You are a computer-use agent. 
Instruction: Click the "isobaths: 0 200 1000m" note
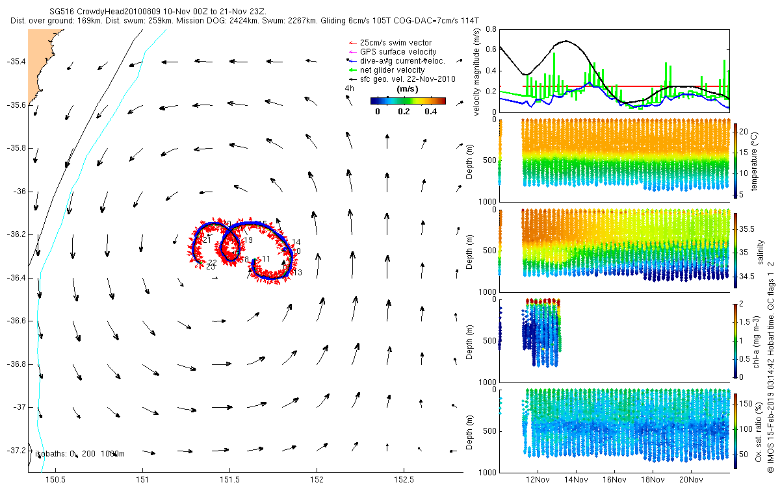pyautogui.click(x=79, y=454)
